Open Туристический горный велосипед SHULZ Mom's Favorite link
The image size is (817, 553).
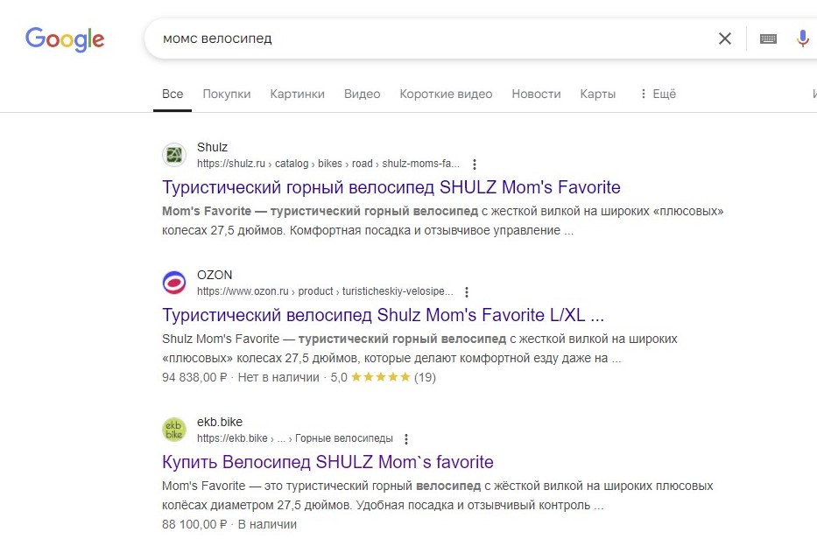[391, 186]
